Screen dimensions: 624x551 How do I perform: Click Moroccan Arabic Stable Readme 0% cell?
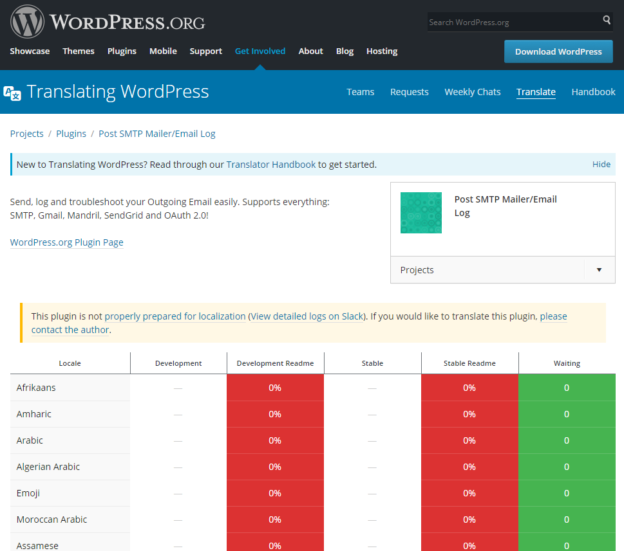point(469,519)
